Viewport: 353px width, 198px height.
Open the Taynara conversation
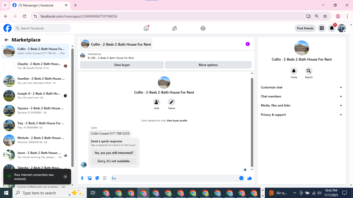coord(35,111)
